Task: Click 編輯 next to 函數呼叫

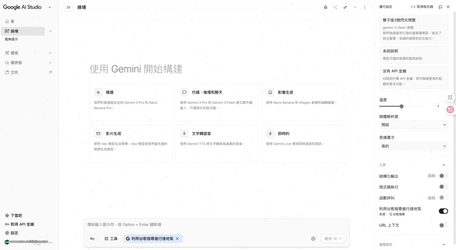Action: (431, 198)
